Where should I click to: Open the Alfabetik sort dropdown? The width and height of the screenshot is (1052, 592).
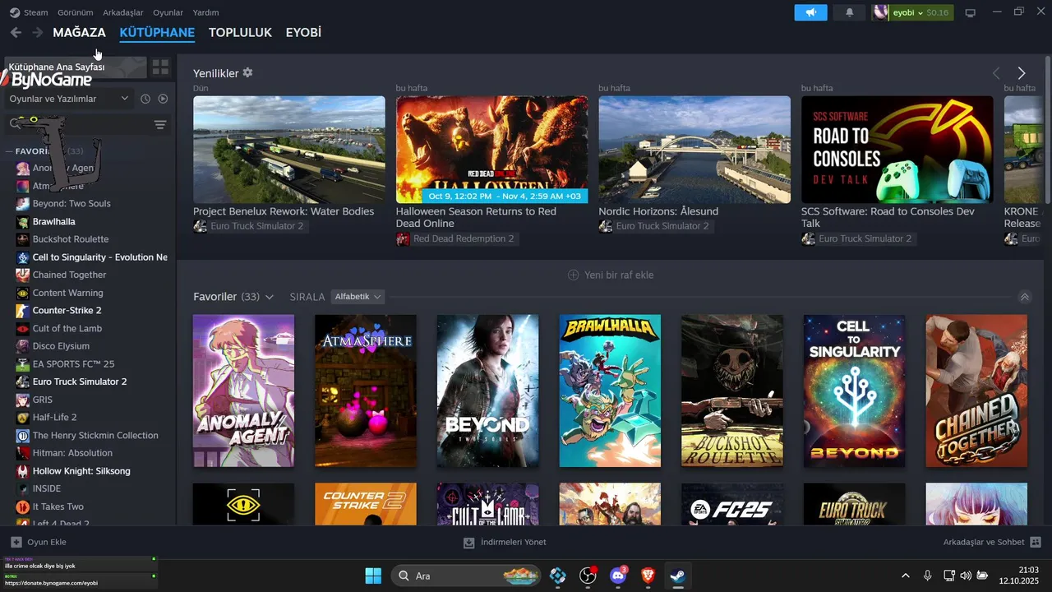pyautogui.click(x=358, y=296)
